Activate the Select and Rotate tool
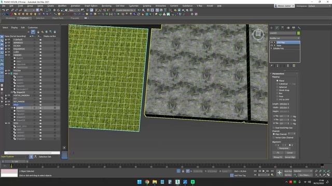The image size is (332, 186). [58, 10]
